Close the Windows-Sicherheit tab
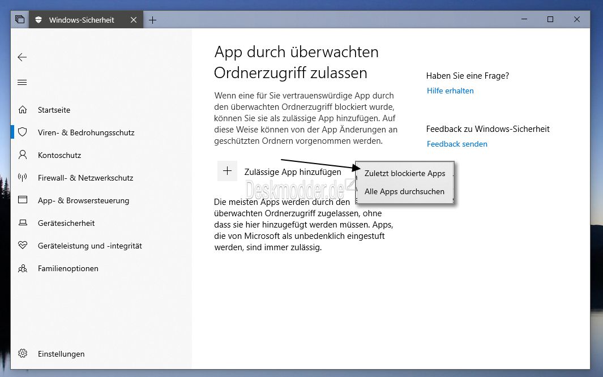 tap(134, 20)
